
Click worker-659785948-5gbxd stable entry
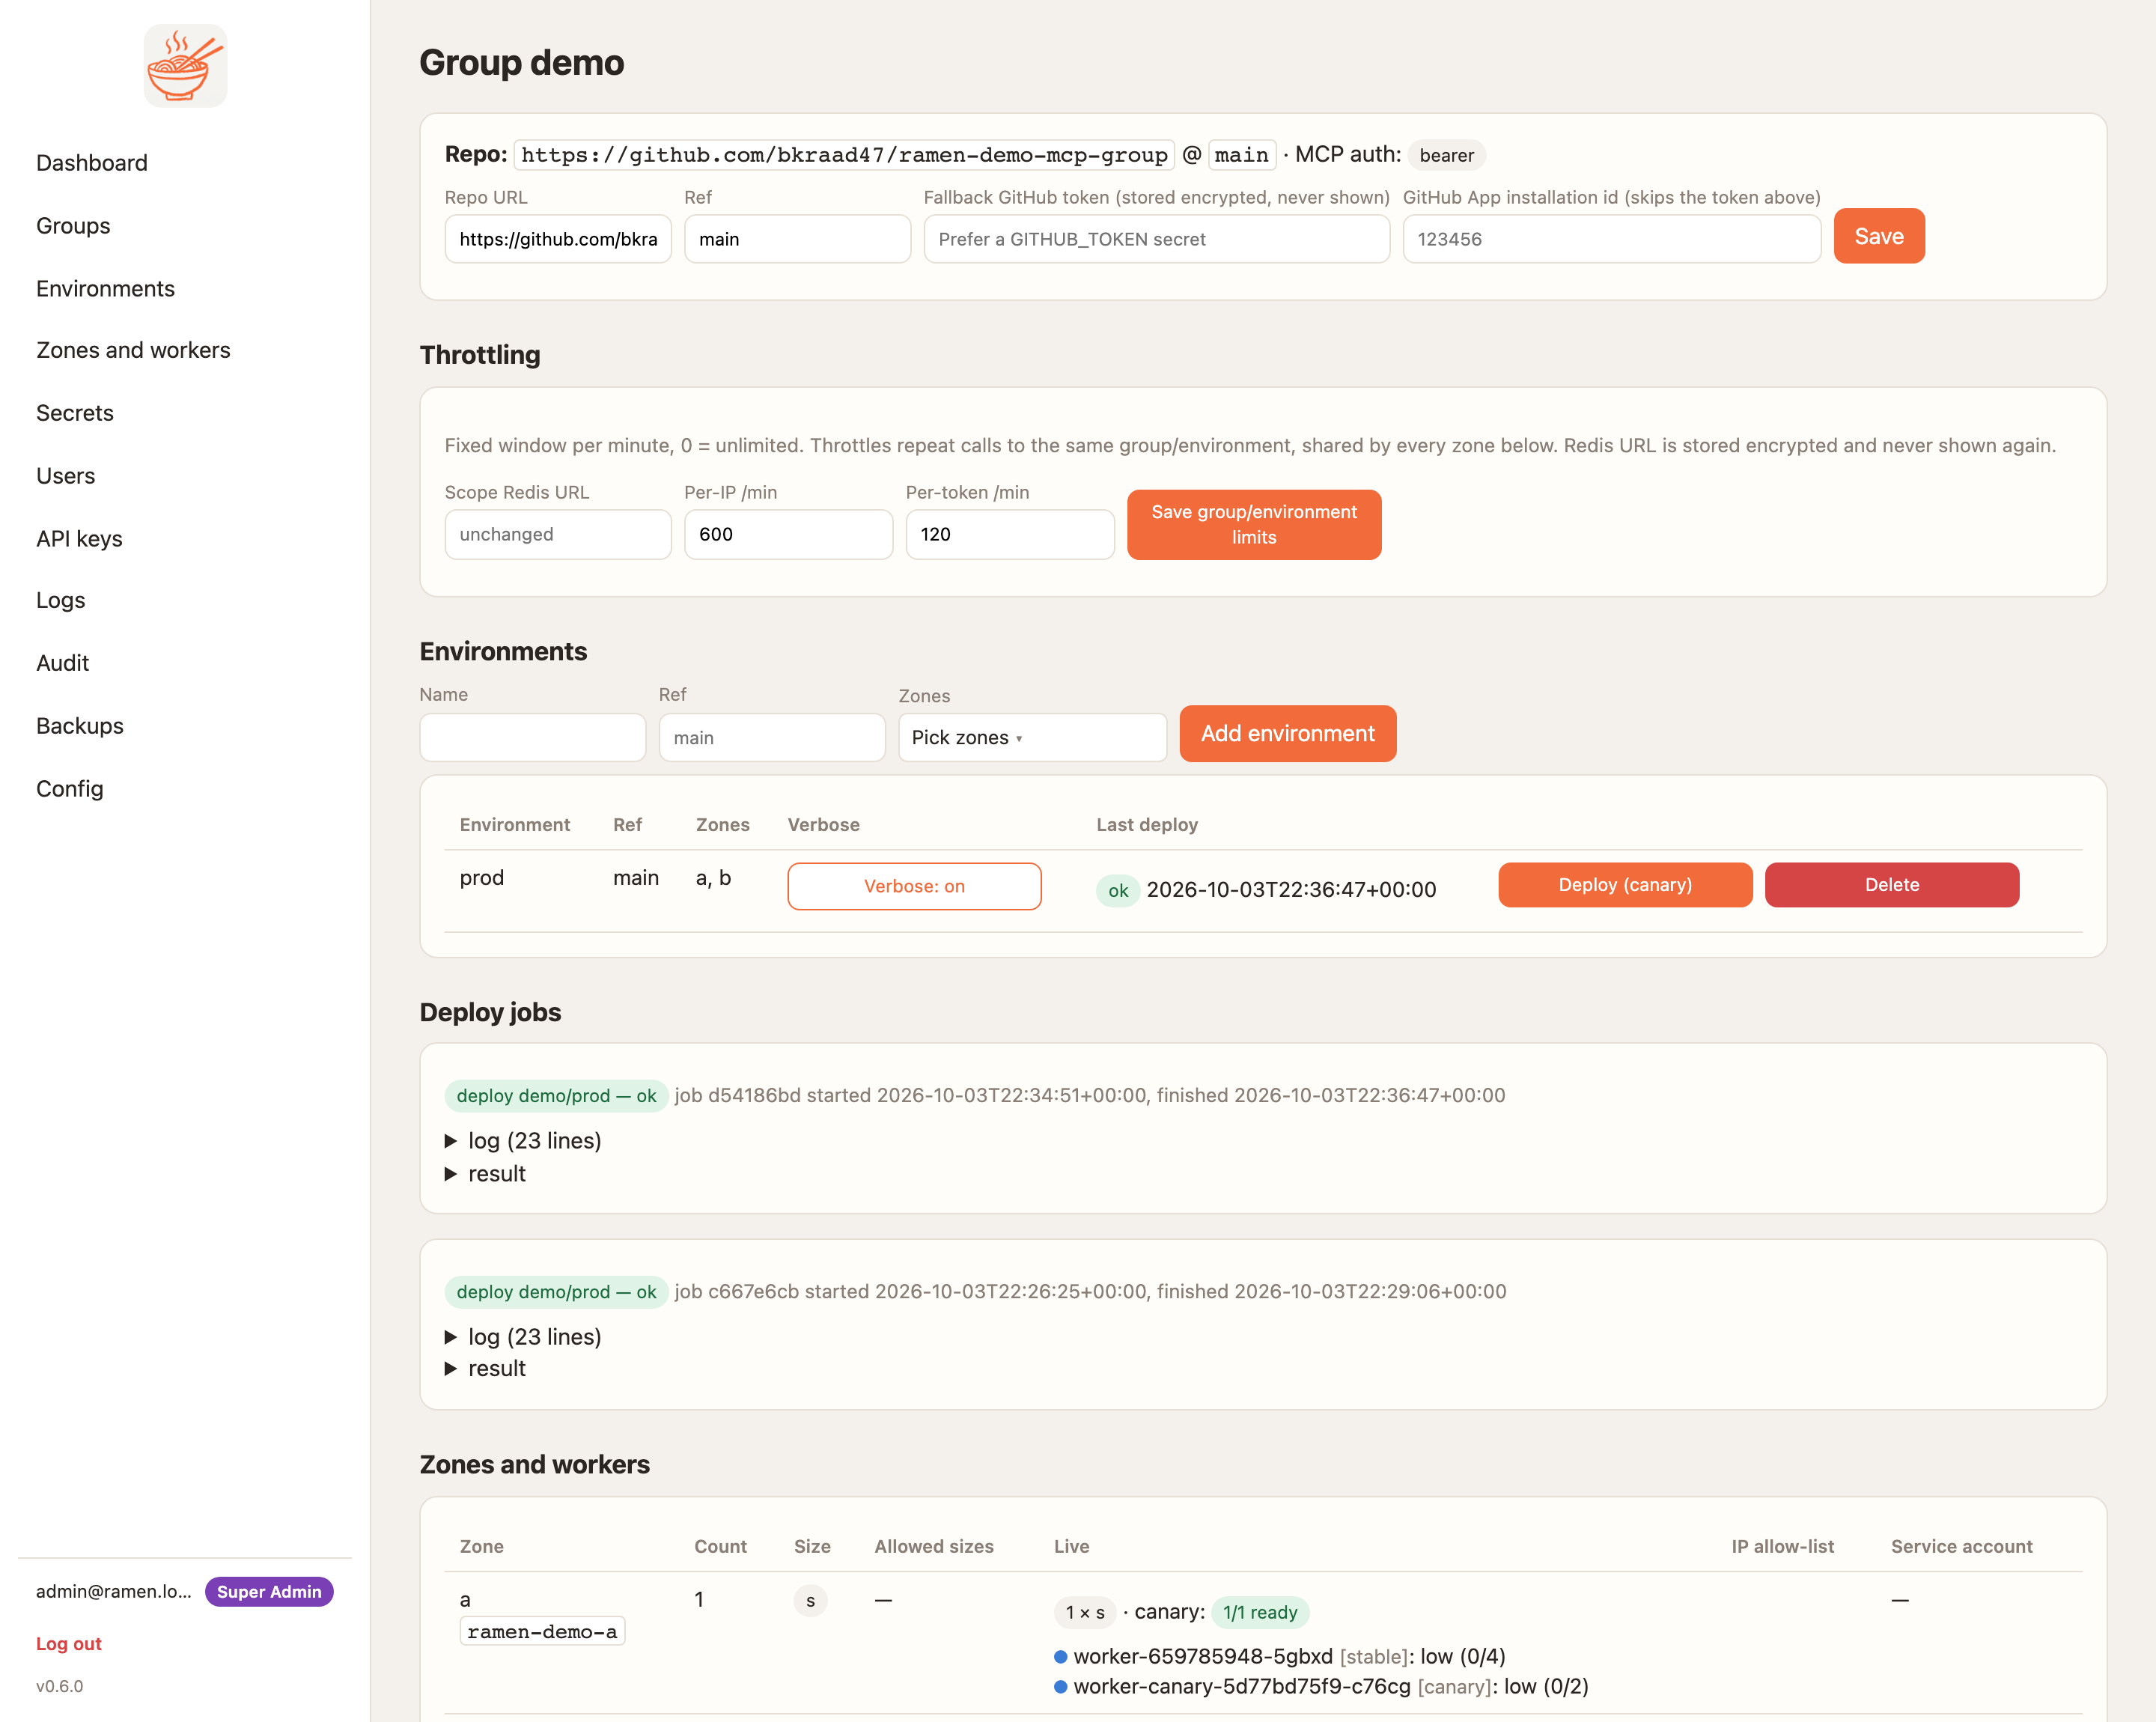(x=1280, y=1657)
